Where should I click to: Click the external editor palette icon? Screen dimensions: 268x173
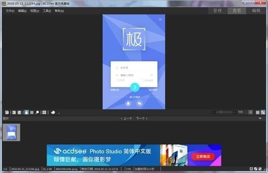[x=53, y=113]
